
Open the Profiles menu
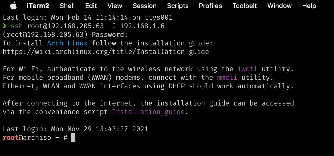coord(210,6)
